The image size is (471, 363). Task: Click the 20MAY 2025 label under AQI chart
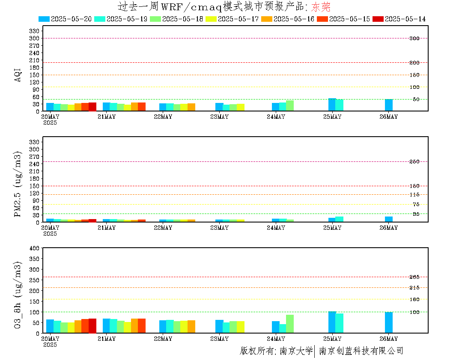pos(50,120)
